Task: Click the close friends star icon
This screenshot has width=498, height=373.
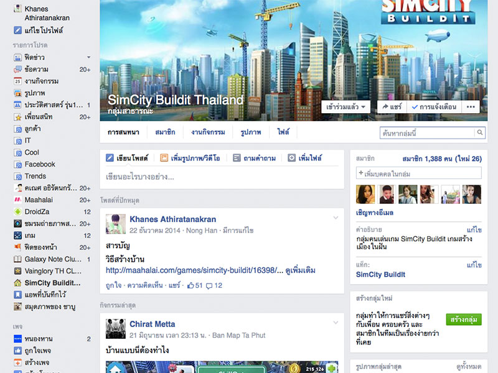Action: pyautogui.click(x=17, y=117)
